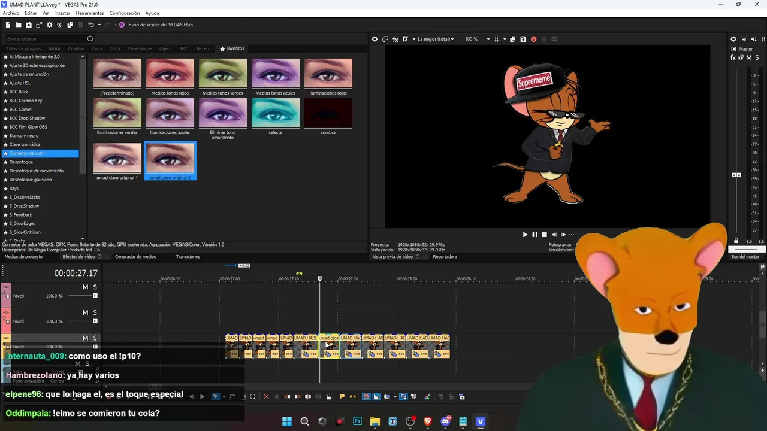Open preview properties gear icon
The image size is (767, 431).
[375, 39]
